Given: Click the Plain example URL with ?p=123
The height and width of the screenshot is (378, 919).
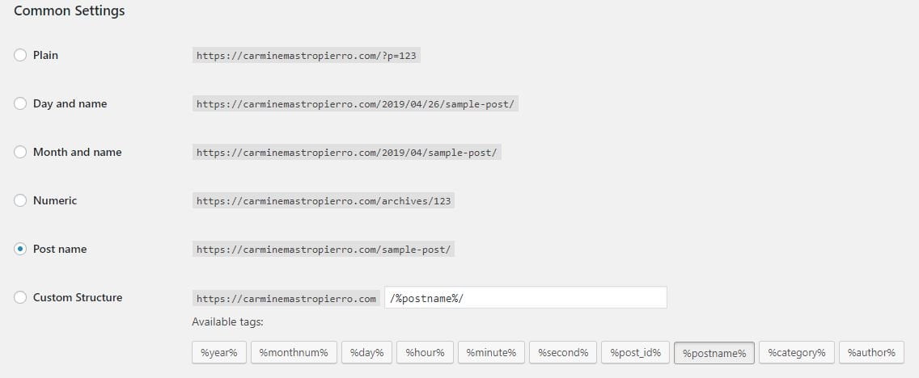Looking at the screenshot, I should 307,56.
